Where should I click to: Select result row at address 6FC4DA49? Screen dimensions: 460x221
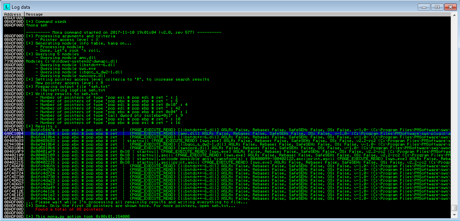pyautogui.click(x=227, y=188)
